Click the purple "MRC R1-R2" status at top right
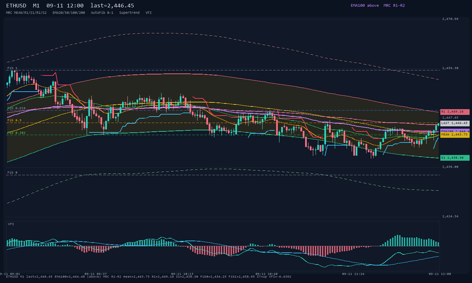Image resolution: width=472 pixels, height=283 pixels. (x=394, y=5)
